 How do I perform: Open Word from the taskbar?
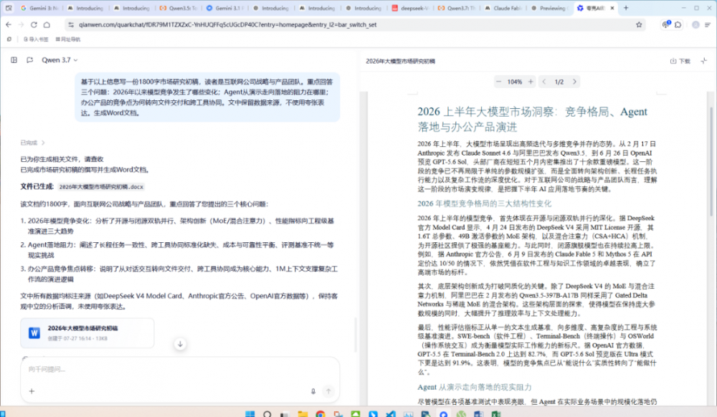tap(478, 414)
